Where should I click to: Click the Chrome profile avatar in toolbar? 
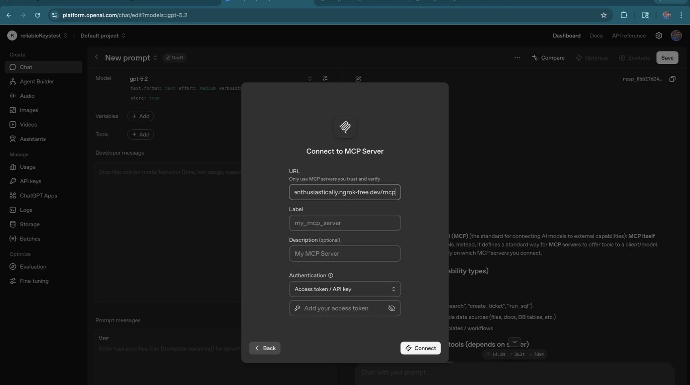666,15
